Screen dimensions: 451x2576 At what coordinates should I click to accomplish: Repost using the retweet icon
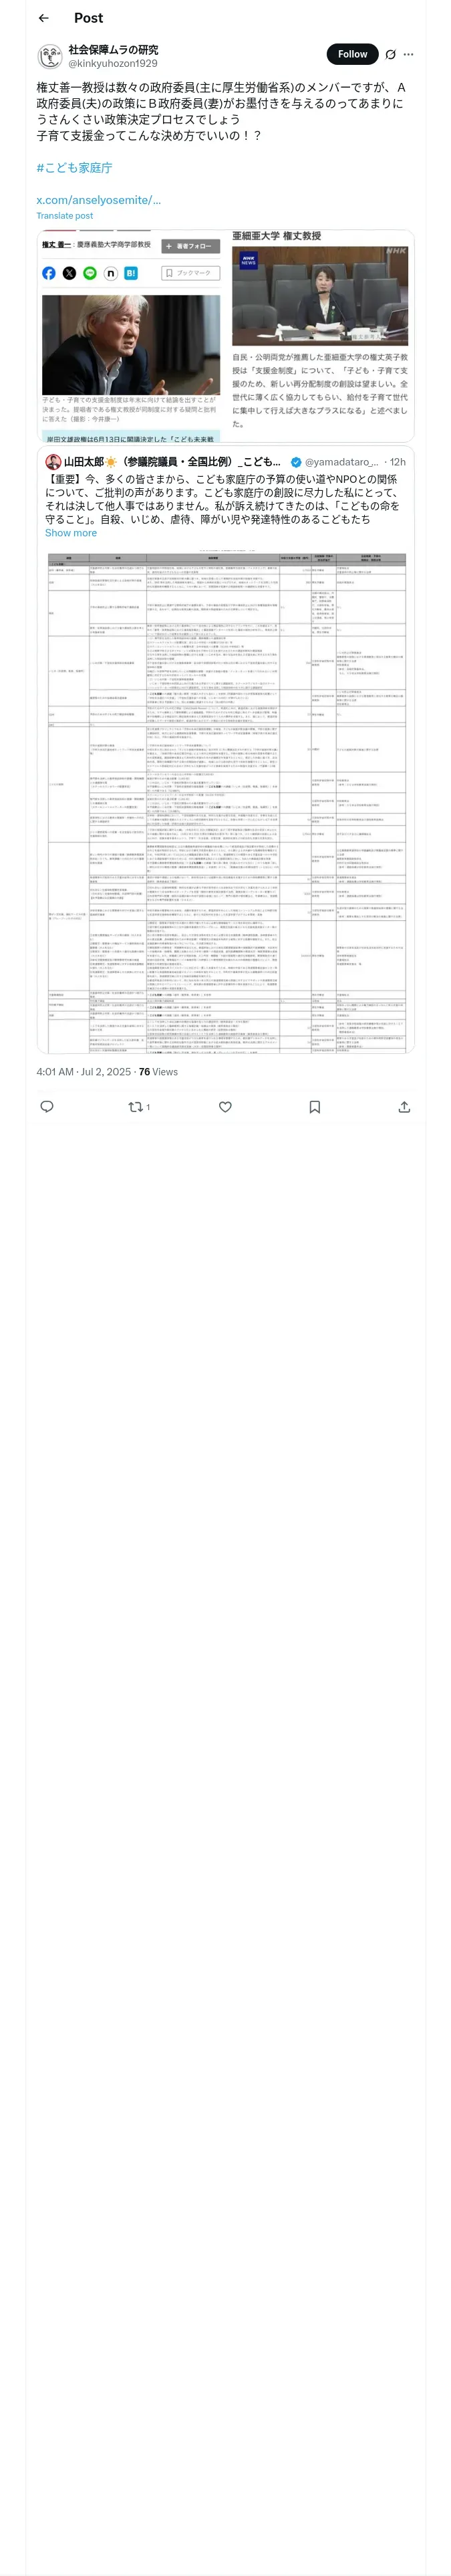click(139, 1107)
